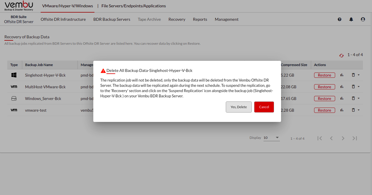Click the VMware type icon for MultiHost-VMware-Bck

point(14,87)
